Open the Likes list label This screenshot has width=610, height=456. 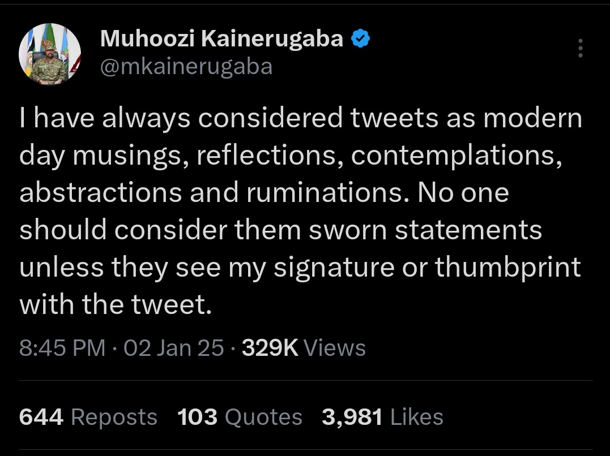click(x=417, y=417)
